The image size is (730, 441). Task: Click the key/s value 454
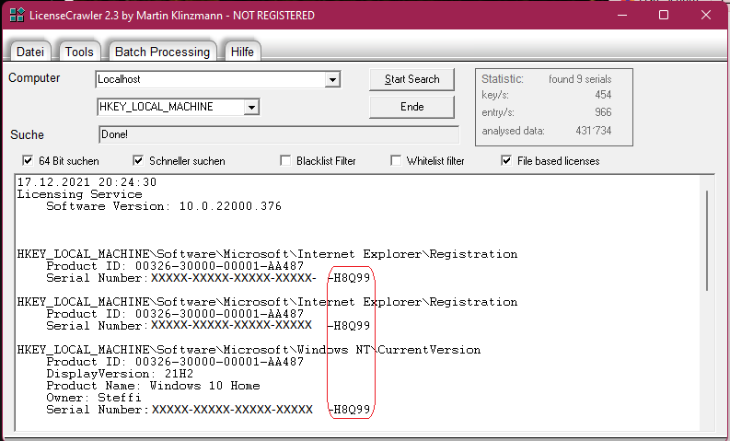tap(603, 95)
